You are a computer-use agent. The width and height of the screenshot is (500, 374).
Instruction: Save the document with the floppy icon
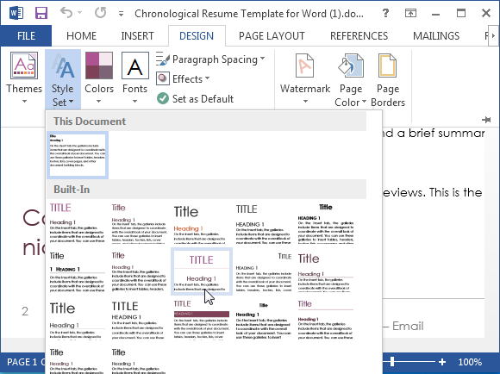[41, 14]
